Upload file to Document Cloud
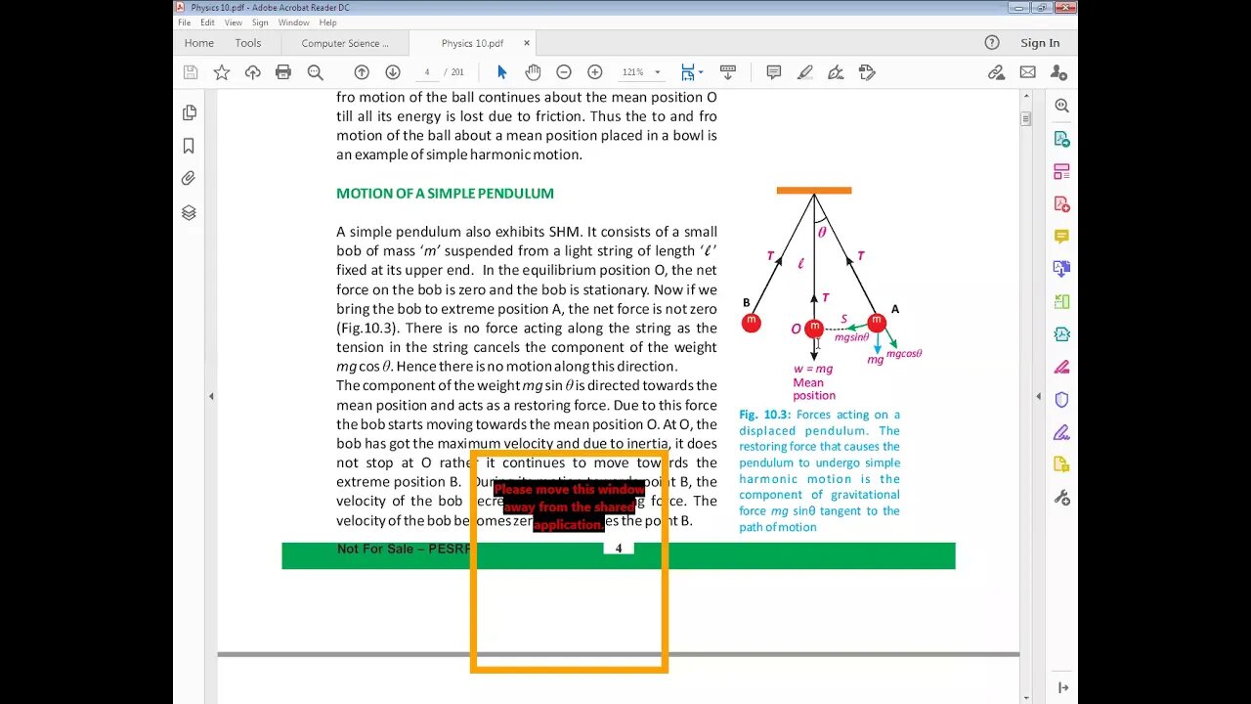This screenshot has height=704, width=1251. coord(252,72)
